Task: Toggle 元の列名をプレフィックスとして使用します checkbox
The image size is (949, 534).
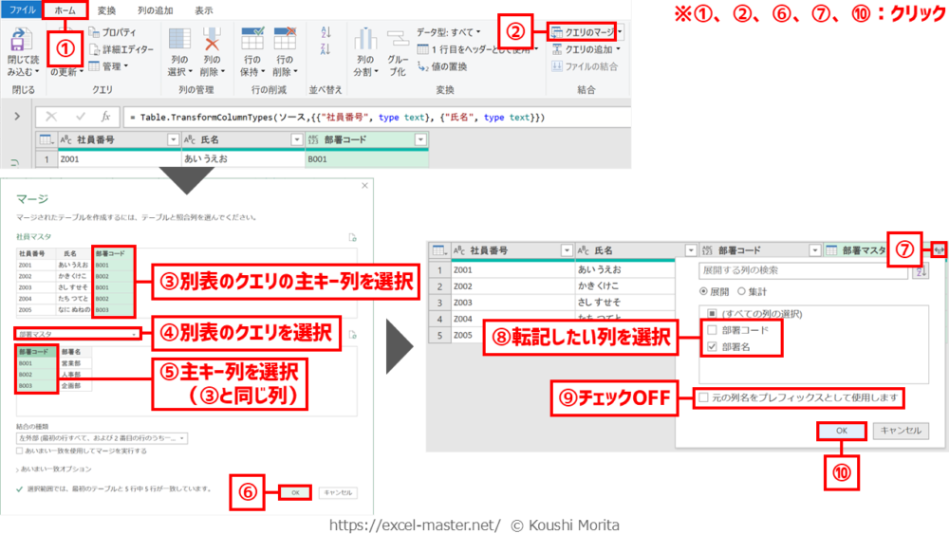Action: 702,397
